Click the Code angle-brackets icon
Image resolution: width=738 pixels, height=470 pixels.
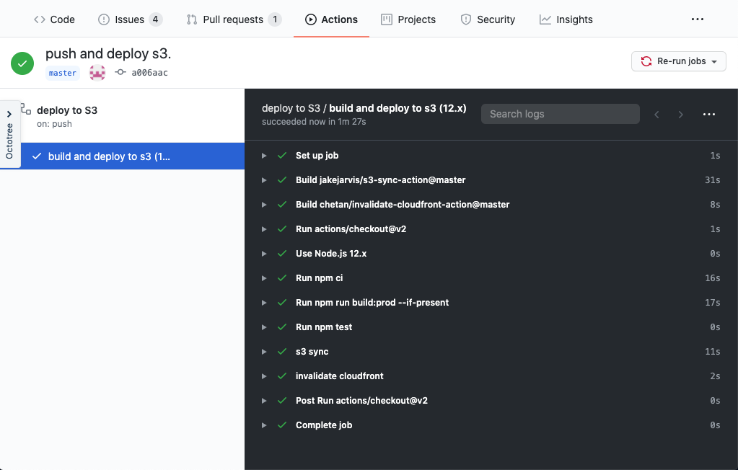tap(40, 19)
